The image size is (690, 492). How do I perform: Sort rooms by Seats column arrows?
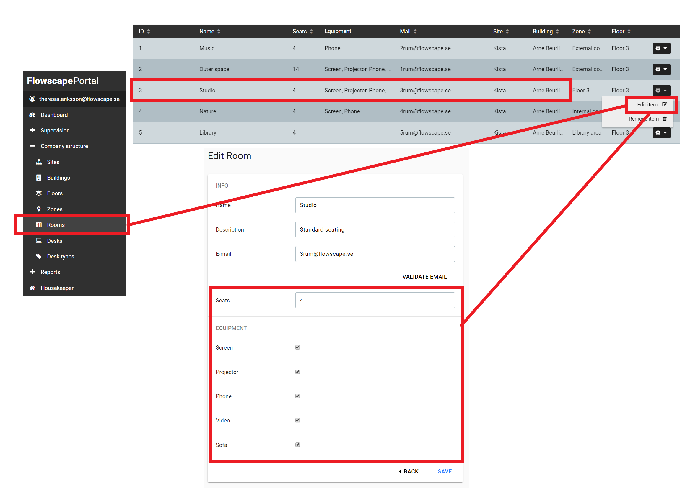(x=311, y=32)
